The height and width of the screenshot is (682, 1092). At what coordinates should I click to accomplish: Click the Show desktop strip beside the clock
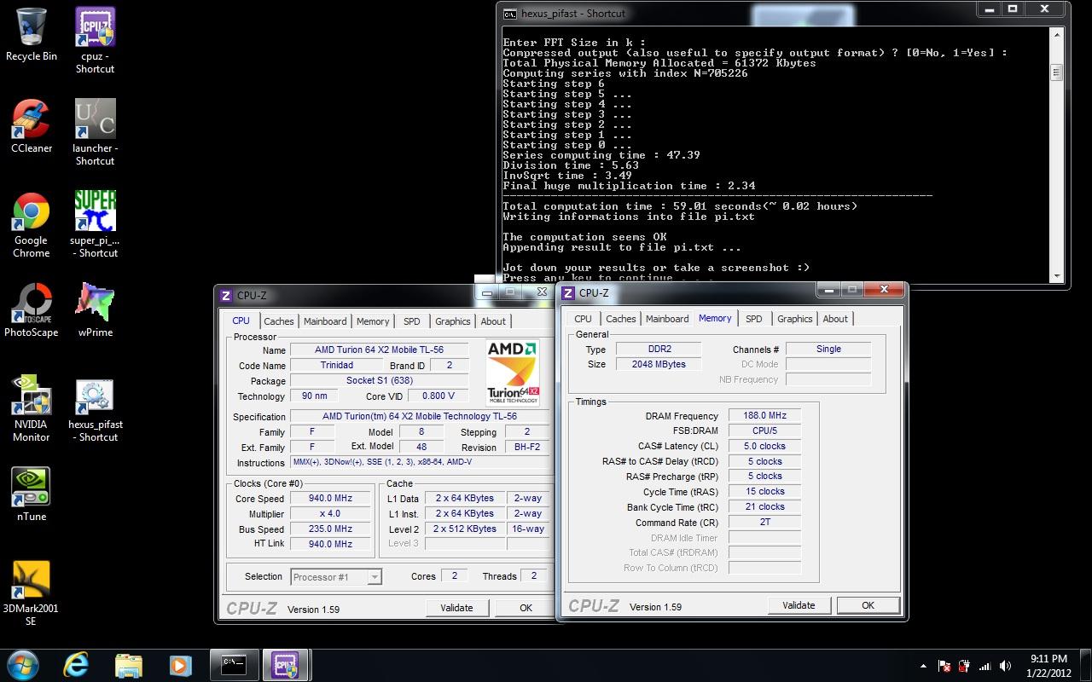click(1085, 665)
